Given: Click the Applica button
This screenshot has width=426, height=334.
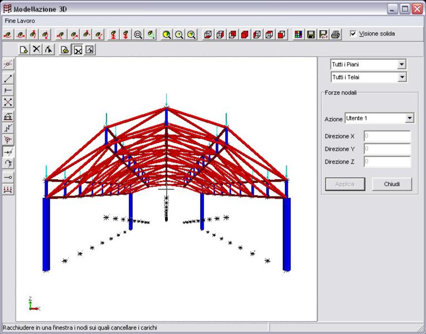Looking at the screenshot, I should [345, 184].
